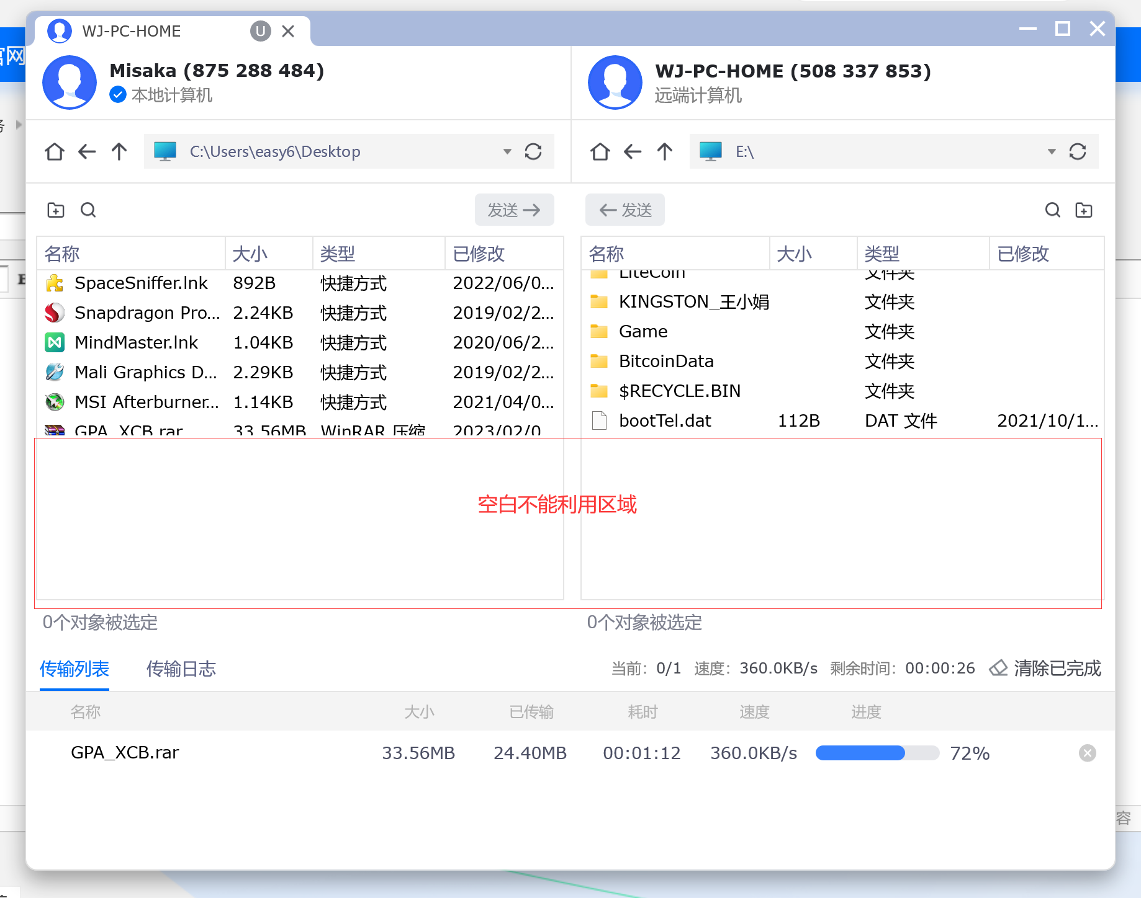Image resolution: width=1141 pixels, height=898 pixels.
Task: Click the U badge on session tab
Action: (x=261, y=31)
